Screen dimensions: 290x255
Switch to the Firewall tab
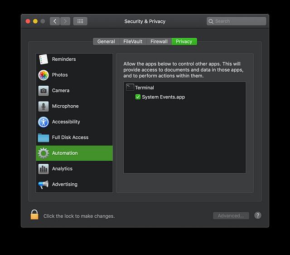159,41
